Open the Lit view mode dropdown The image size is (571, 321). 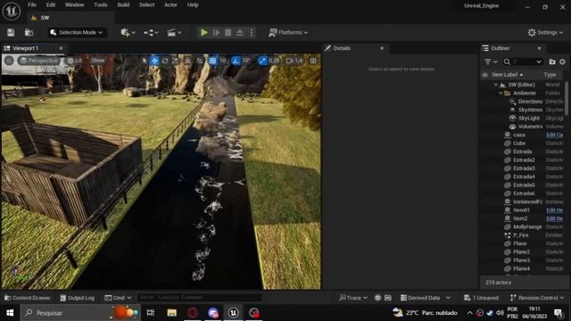[74, 61]
